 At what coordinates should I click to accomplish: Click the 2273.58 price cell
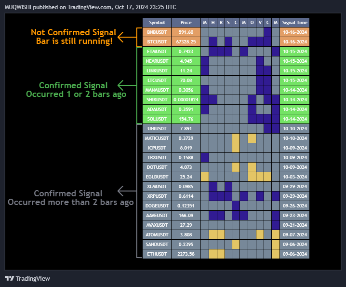186,254
